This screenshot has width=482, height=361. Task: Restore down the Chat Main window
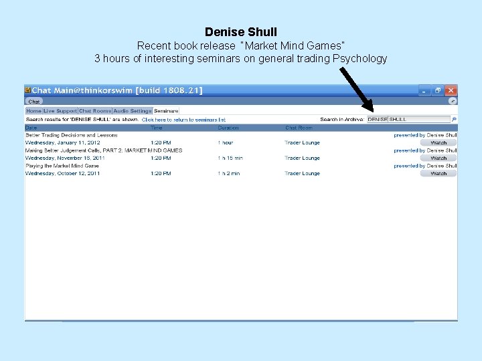point(437,90)
